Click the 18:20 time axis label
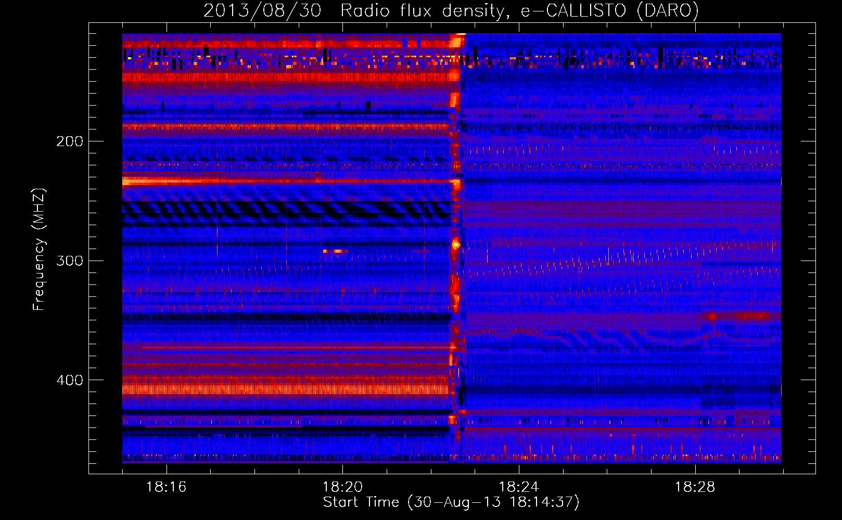This screenshot has height=520, width=842. coord(342,487)
